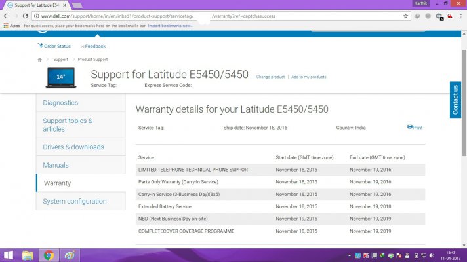Open the Action Center flag tray icon
The width and height of the screenshot is (467, 262).
(399, 255)
